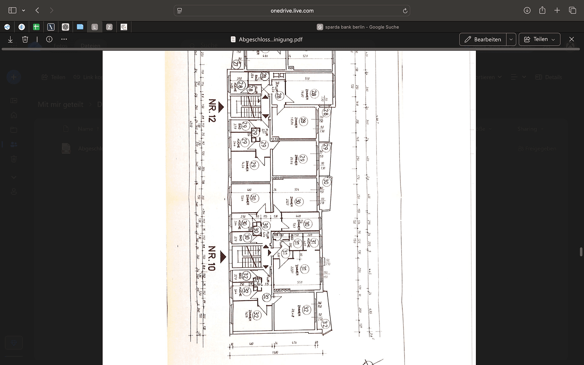The image size is (584, 365).
Task: Open the three-dots more options menu
Action: click(64, 39)
